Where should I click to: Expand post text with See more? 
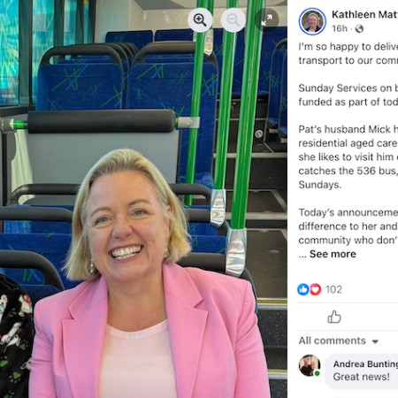[333, 254]
